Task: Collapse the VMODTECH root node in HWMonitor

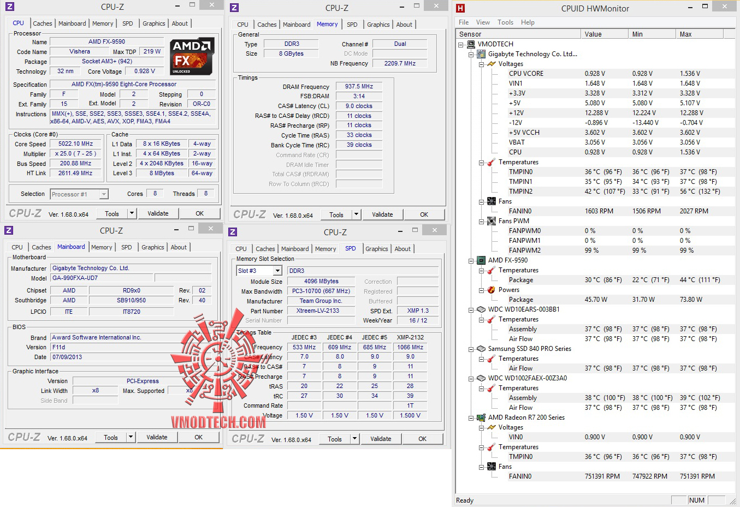Action: click(x=461, y=44)
